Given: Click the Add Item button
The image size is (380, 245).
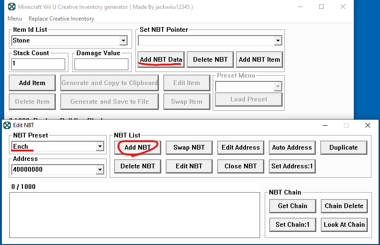Looking at the screenshot, I should [32, 83].
